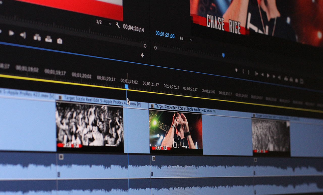Click fx badge on audio clip below crowd clip

coord(61,157)
